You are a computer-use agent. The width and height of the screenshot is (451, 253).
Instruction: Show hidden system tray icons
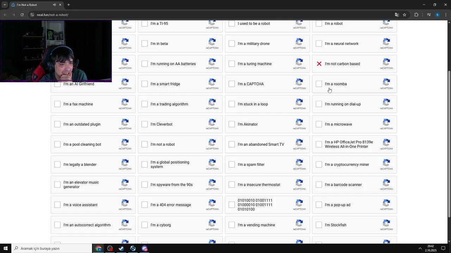point(420,248)
